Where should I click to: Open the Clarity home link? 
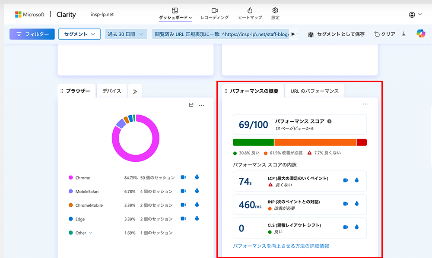click(x=66, y=15)
